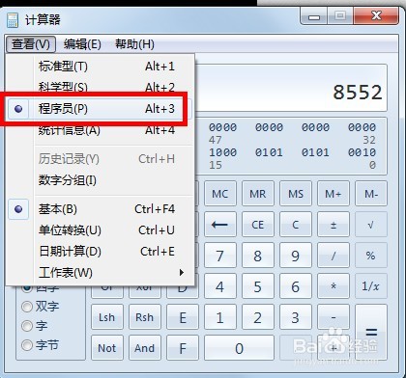Choose 程序员(P) mode in menu
The image size is (406, 378).
[x=101, y=109]
